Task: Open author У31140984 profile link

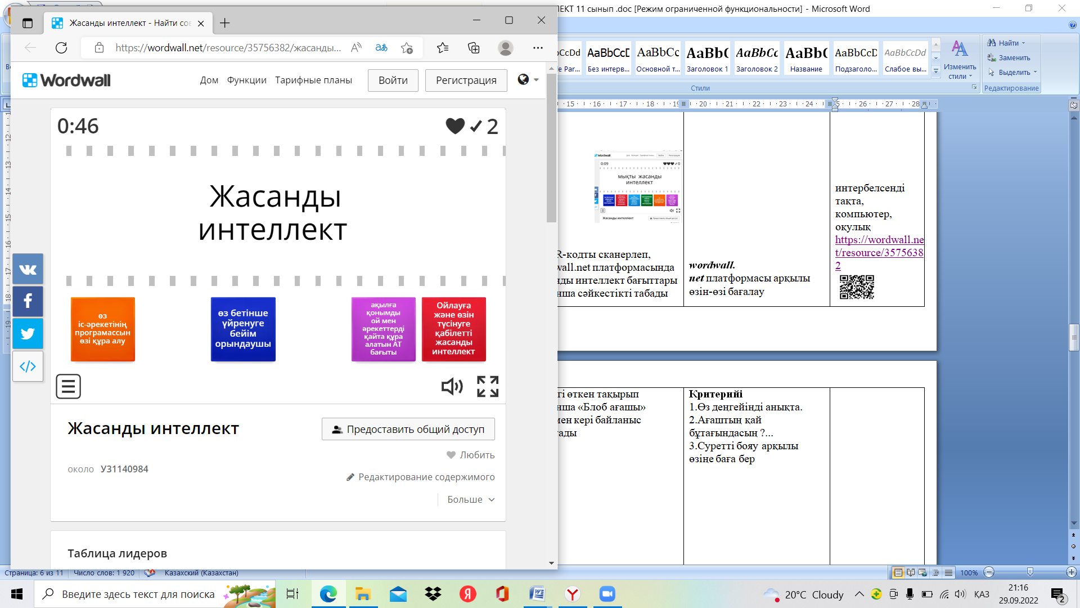Action: 124,469
